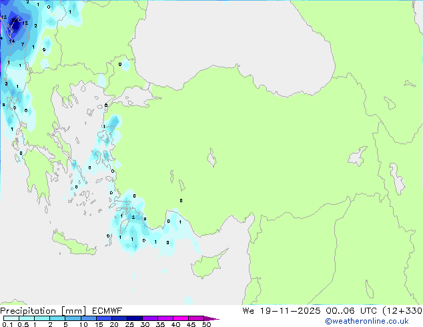This screenshot has height=327, width=423.
Task: Click the 'We' weekday label
Action: [248, 311]
